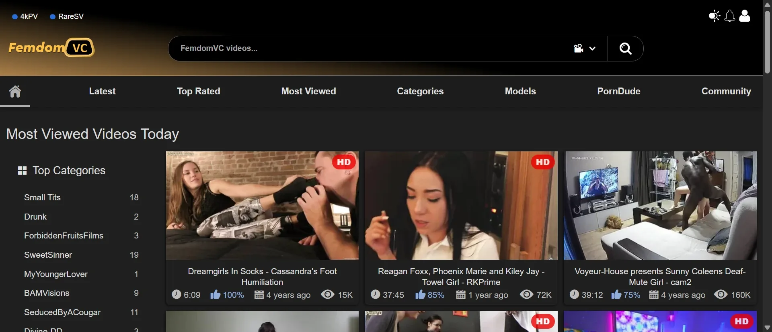
Task: Expand the search type chevron dropdown
Action: 592,49
